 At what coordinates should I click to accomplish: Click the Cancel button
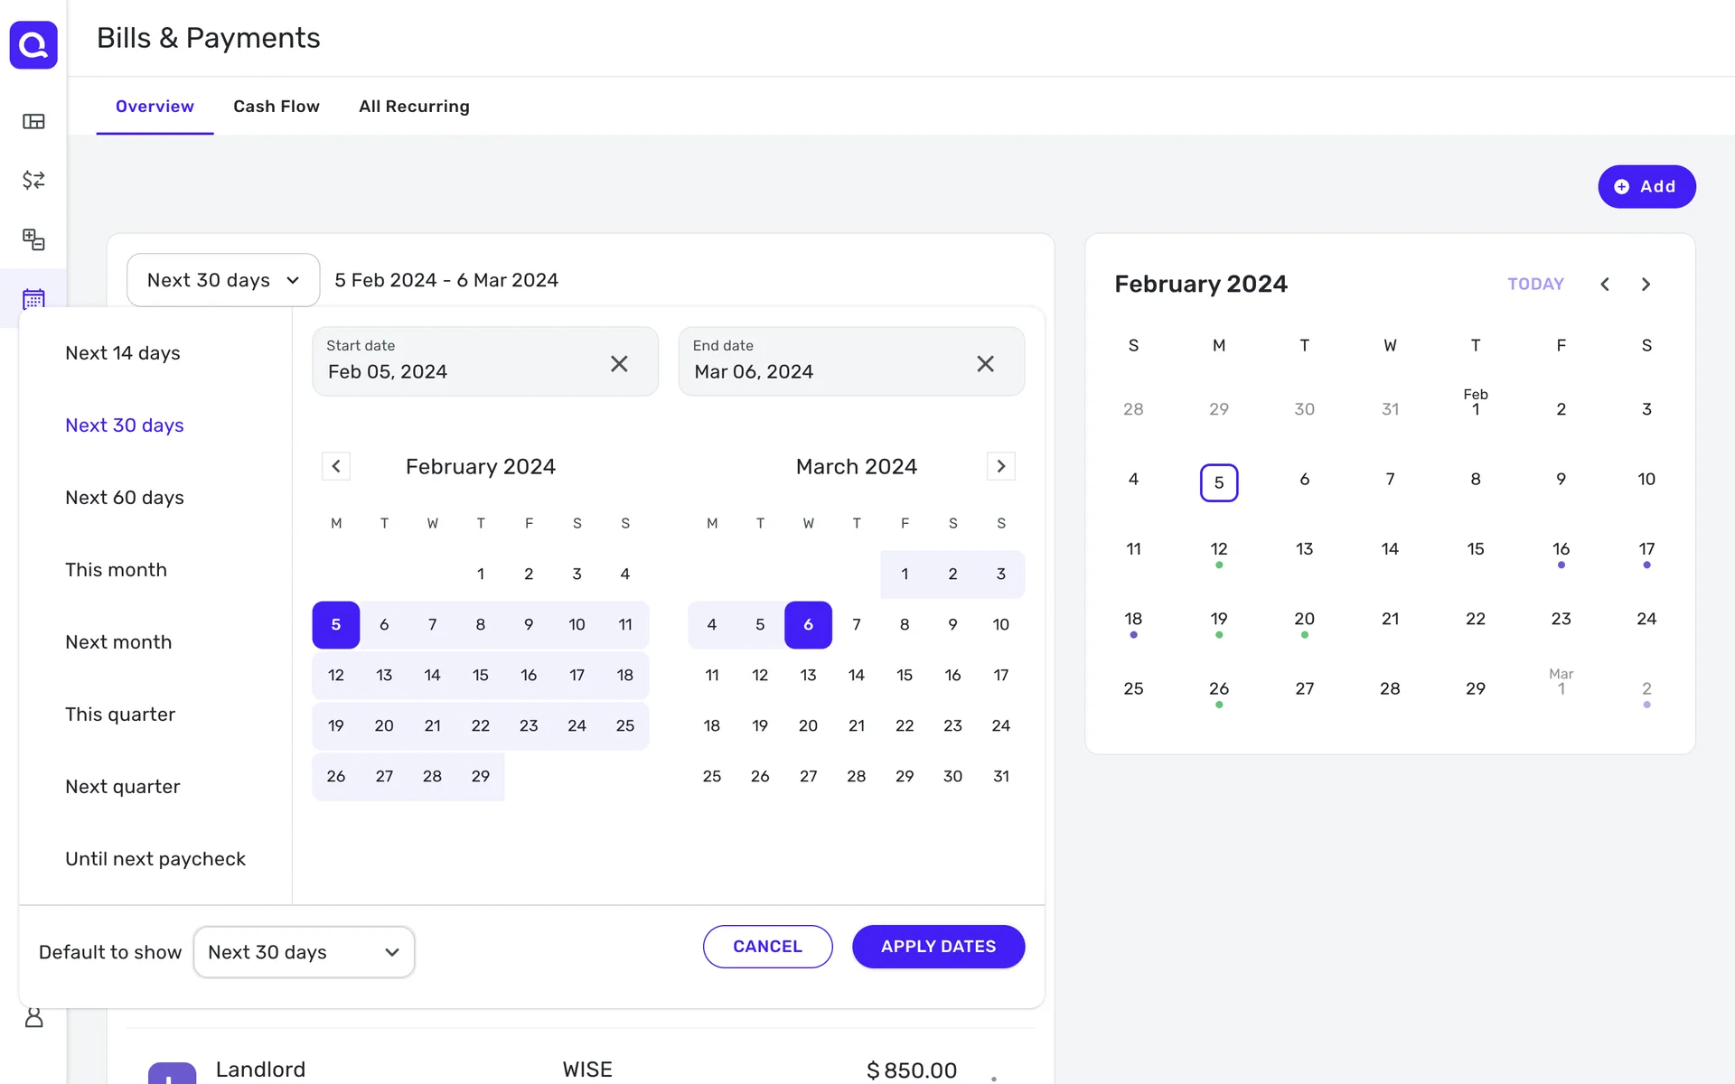click(767, 947)
